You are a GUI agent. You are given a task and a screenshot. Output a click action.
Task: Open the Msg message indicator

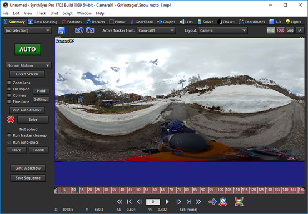click(x=271, y=30)
